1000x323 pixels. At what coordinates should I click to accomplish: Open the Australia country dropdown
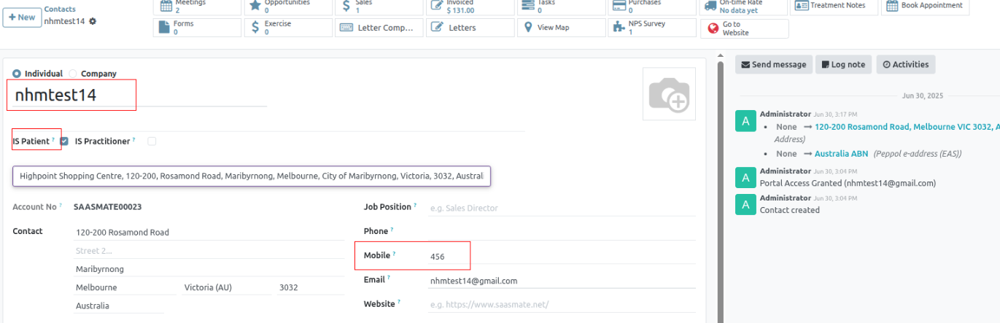pos(118,306)
